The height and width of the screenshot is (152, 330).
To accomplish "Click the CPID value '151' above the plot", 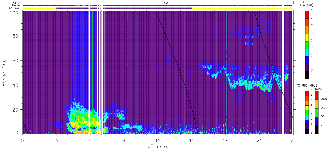I will tap(166, 3).
